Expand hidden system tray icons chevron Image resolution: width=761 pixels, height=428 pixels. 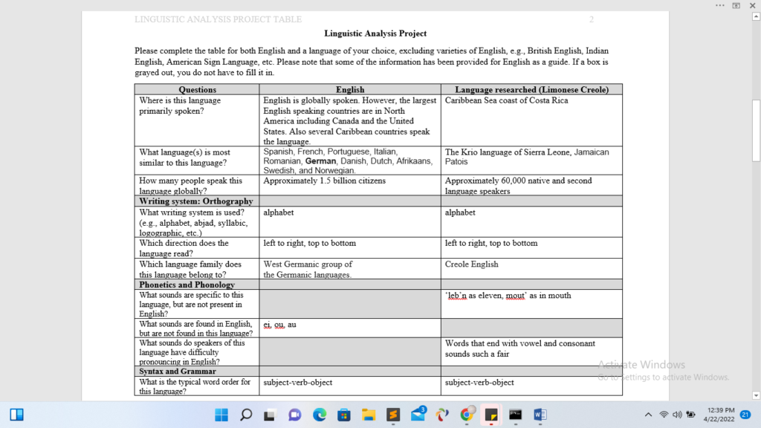coord(648,415)
